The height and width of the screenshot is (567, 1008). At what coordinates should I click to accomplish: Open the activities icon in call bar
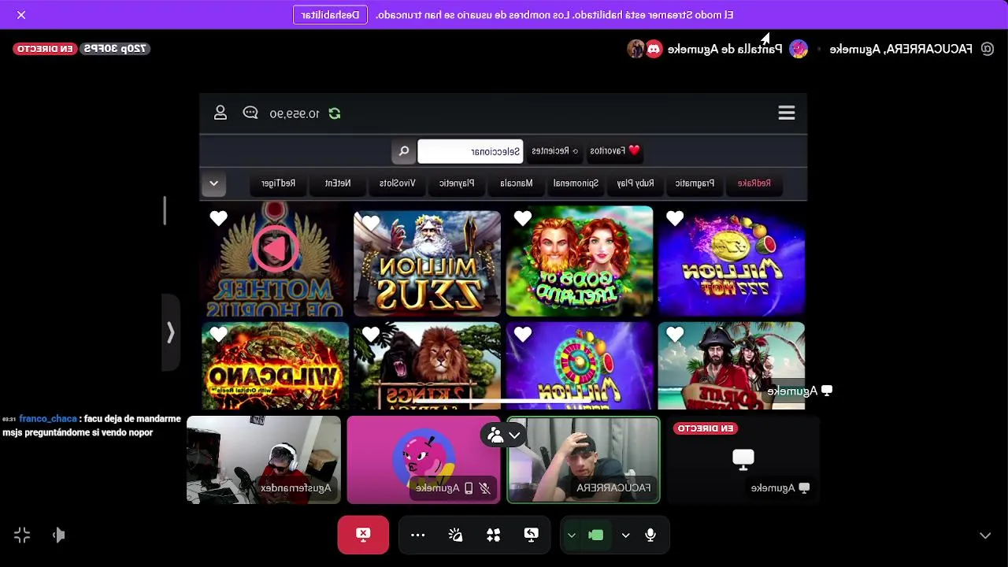pos(493,535)
